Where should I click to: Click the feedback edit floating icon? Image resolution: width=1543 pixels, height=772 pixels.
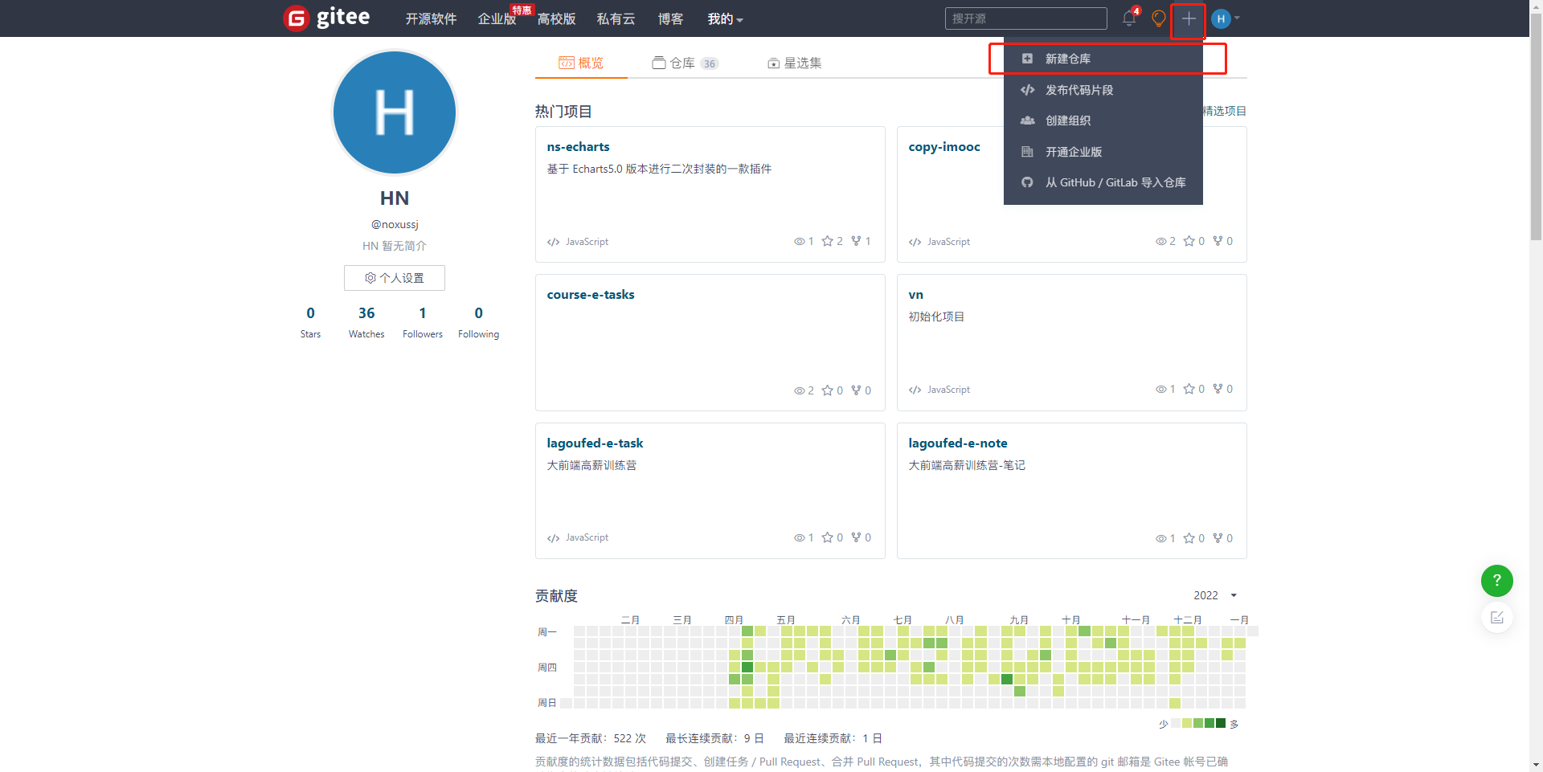(1496, 617)
